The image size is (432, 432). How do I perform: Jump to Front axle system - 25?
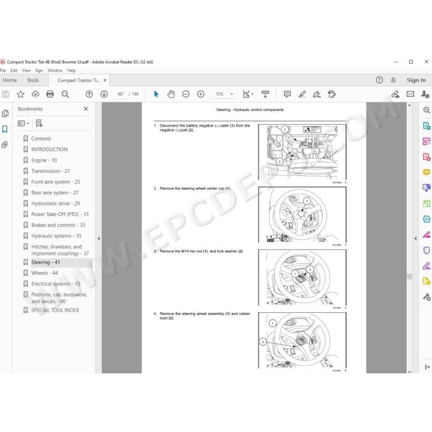(x=56, y=182)
